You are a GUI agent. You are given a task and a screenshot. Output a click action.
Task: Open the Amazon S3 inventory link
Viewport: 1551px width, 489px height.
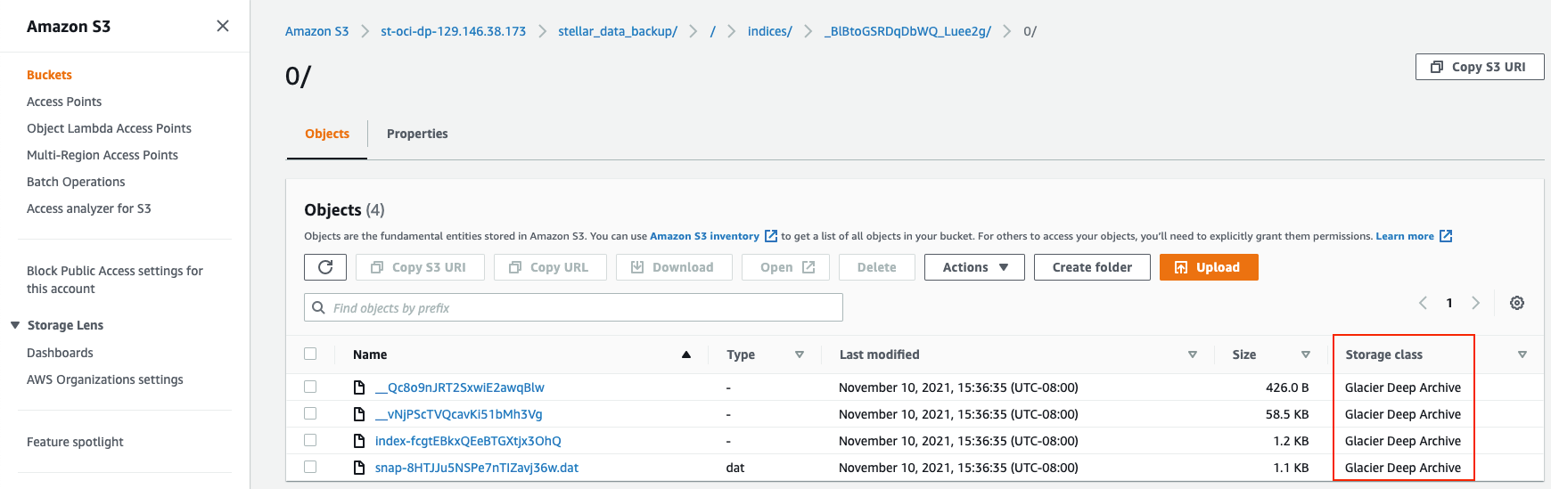(x=704, y=236)
